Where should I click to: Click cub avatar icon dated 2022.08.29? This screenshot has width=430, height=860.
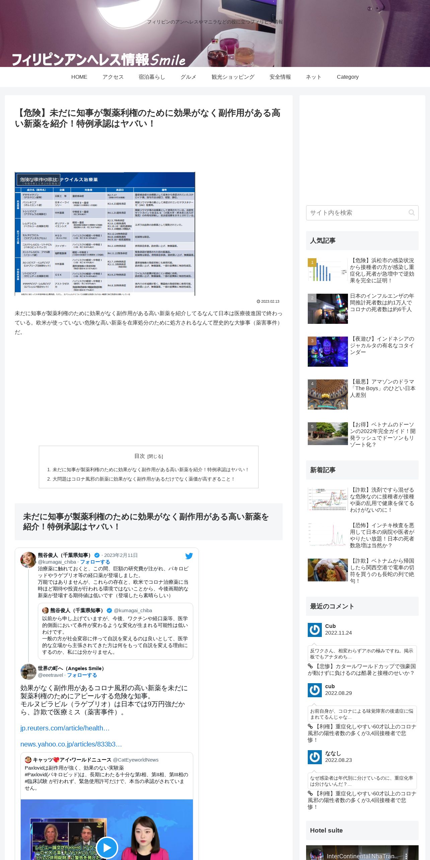tap(315, 690)
